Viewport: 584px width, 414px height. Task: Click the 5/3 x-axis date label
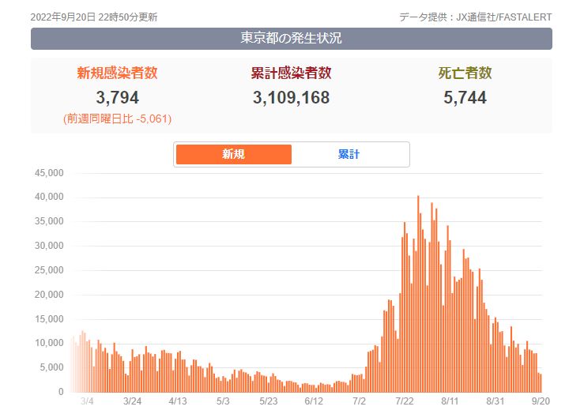(223, 401)
